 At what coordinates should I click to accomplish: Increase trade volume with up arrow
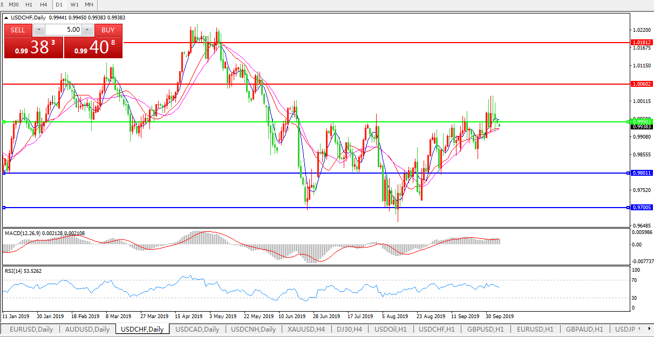[87, 30]
